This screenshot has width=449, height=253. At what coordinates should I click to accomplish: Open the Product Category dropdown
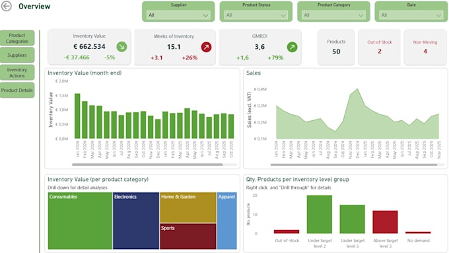[333, 15]
